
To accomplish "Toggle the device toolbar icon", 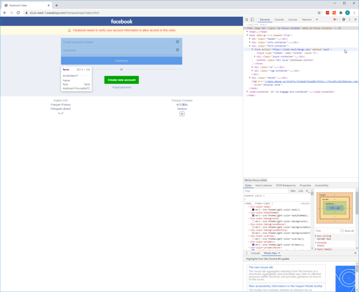I will pos(252,19).
